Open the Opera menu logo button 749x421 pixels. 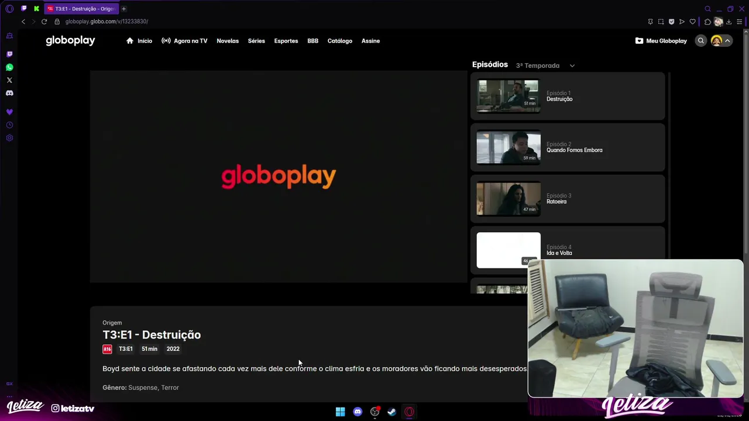click(x=9, y=9)
